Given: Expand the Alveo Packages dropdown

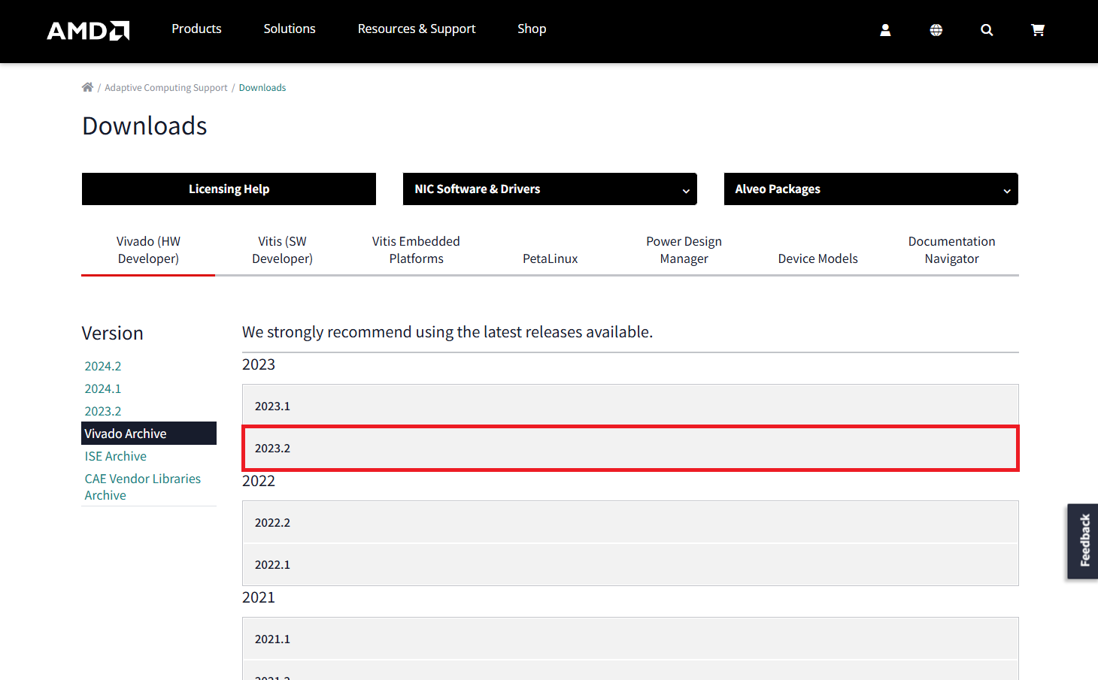Looking at the screenshot, I should pyautogui.click(x=870, y=189).
